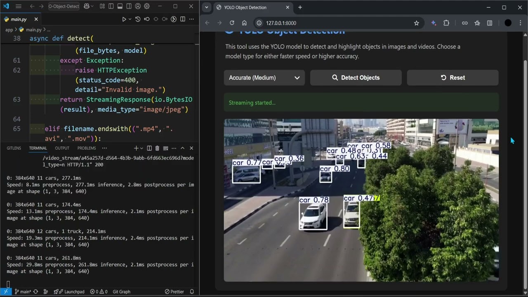Split the editor to the right

point(183,19)
